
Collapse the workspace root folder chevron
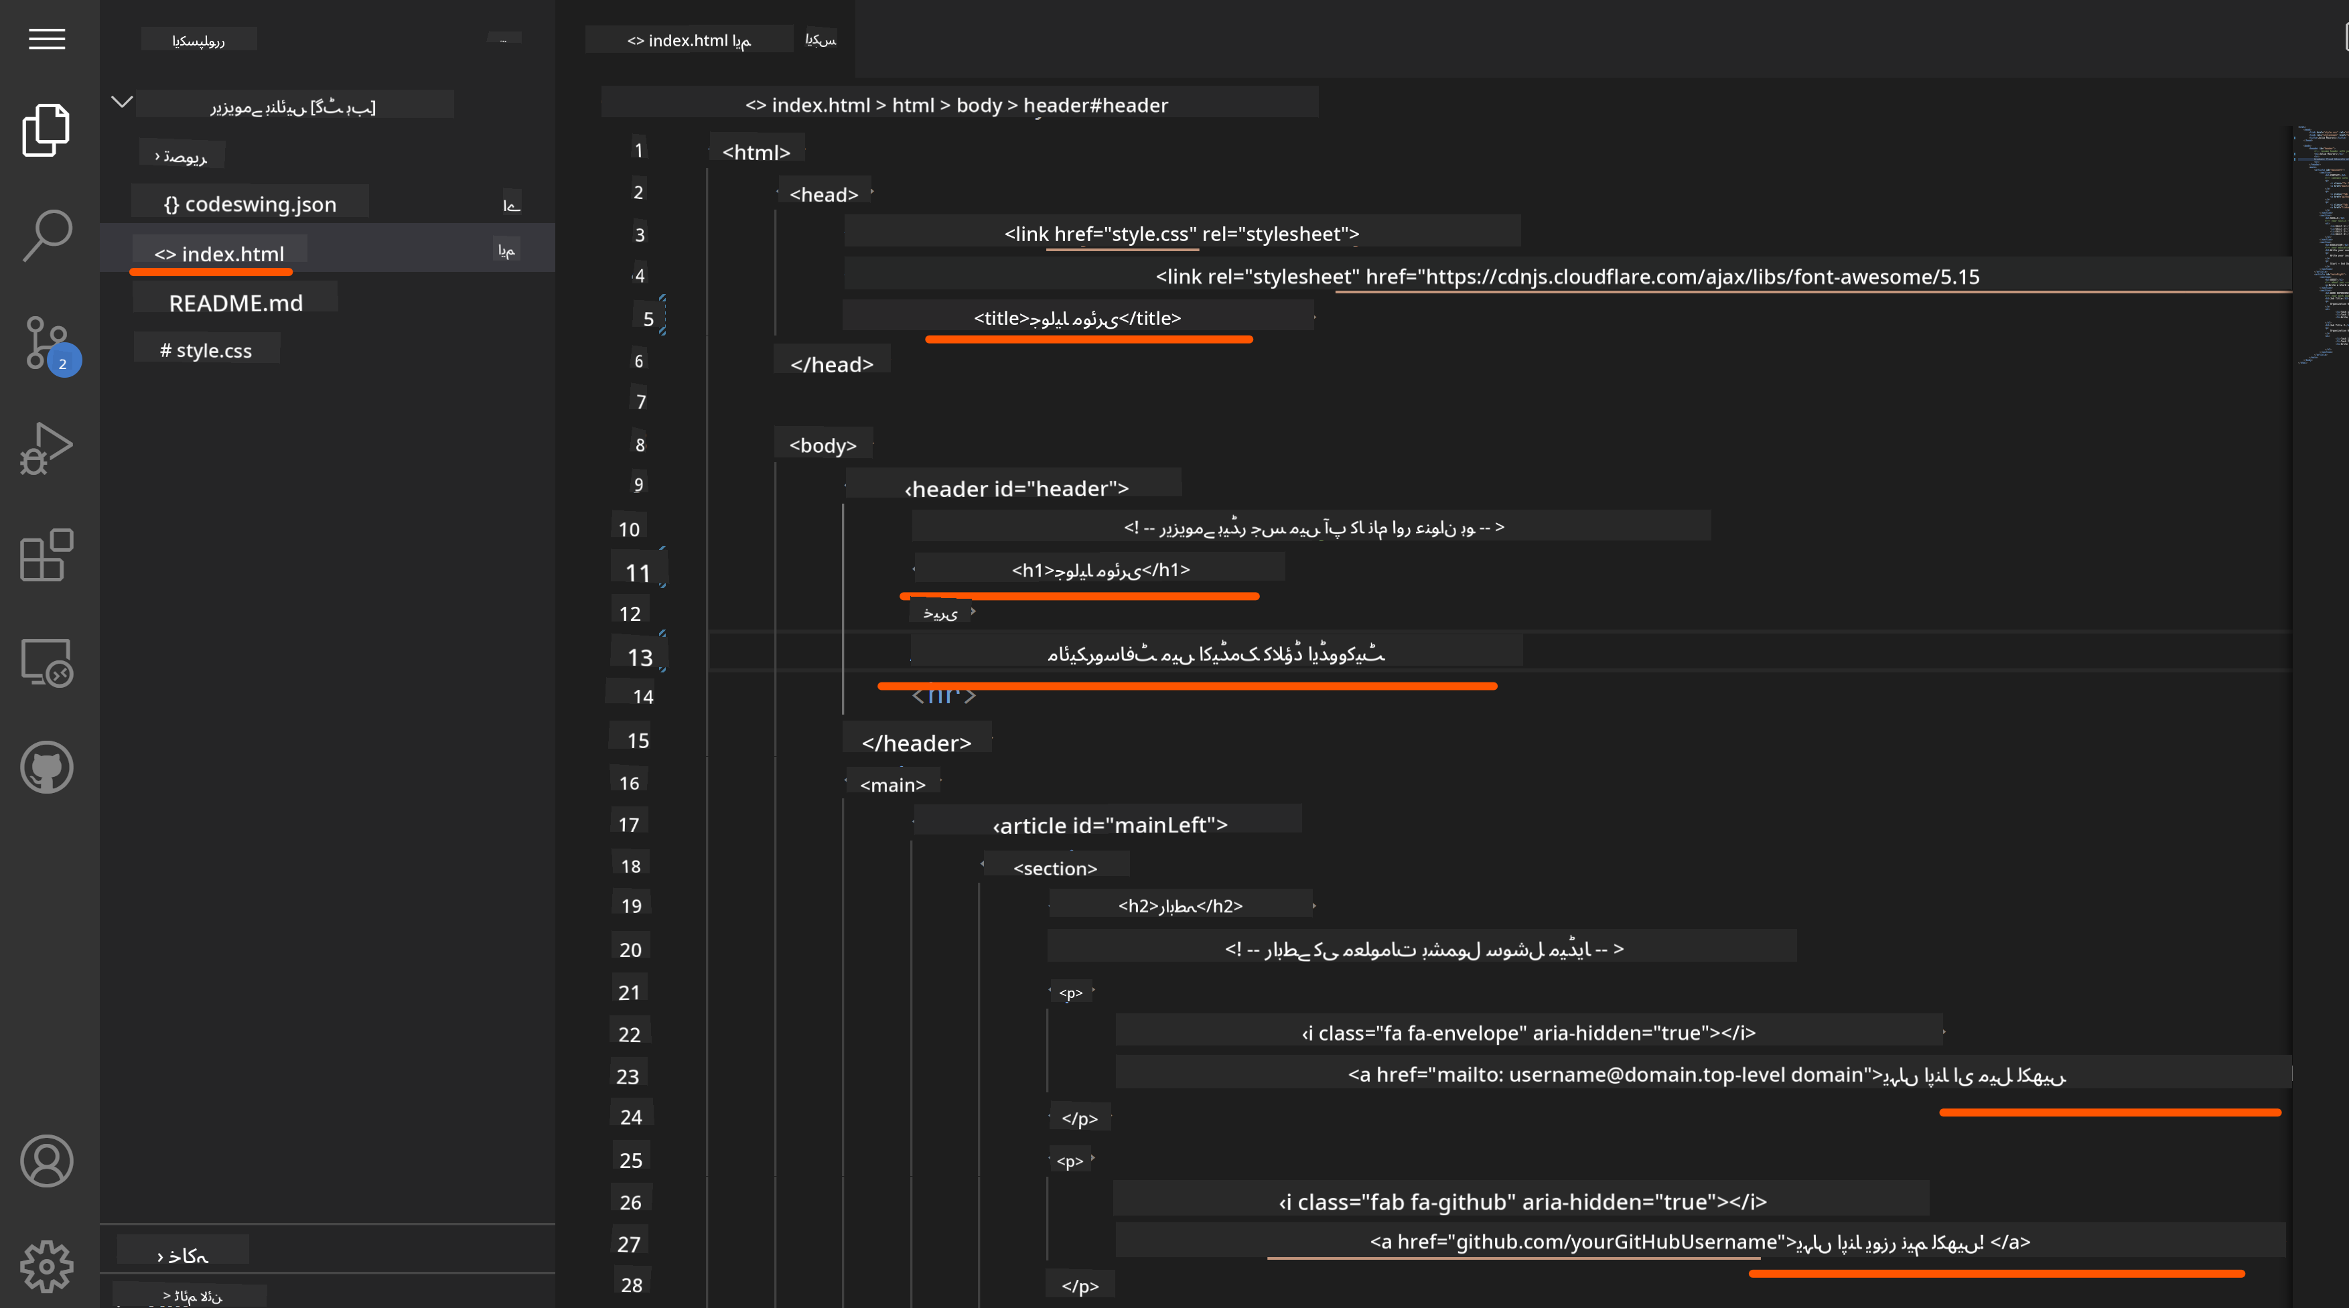click(122, 102)
